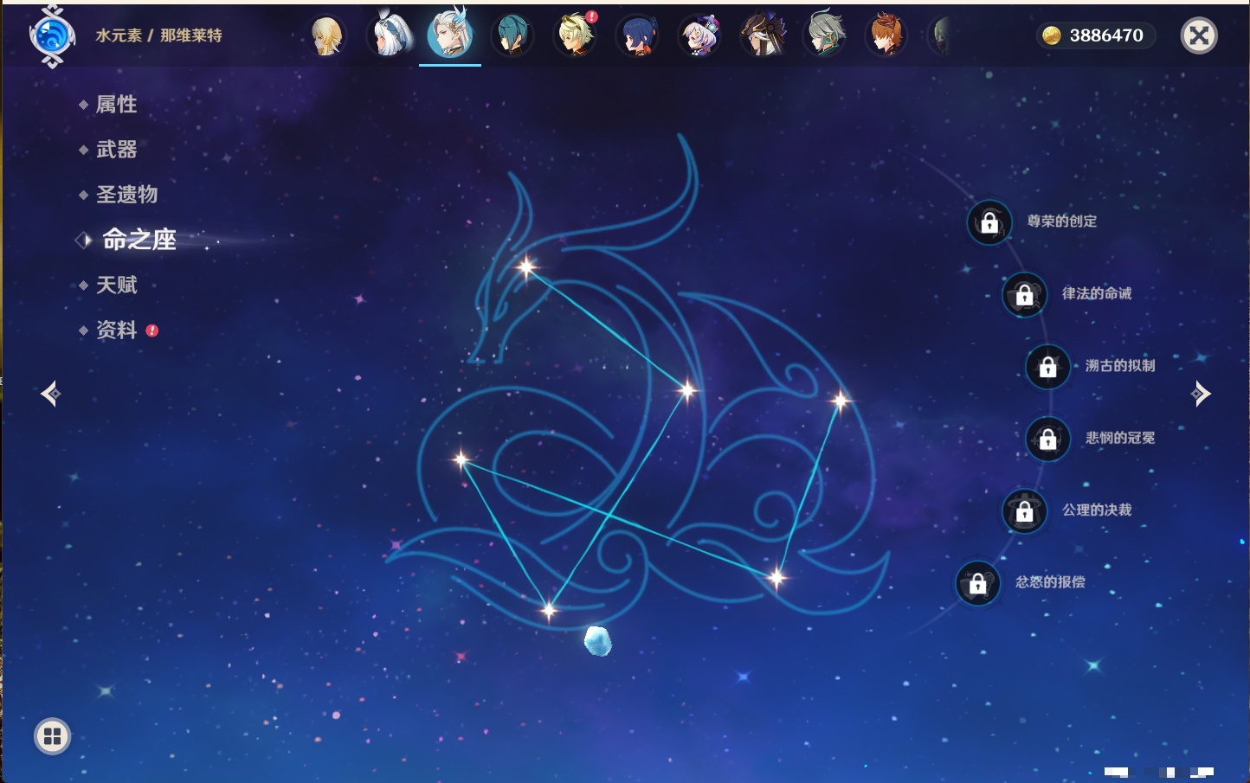Open the 武器 weapon tab
This screenshot has height=783, width=1250.
tap(116, 150)
